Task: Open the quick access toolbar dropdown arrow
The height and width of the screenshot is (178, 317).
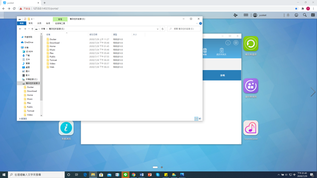Action: point(32,19)
